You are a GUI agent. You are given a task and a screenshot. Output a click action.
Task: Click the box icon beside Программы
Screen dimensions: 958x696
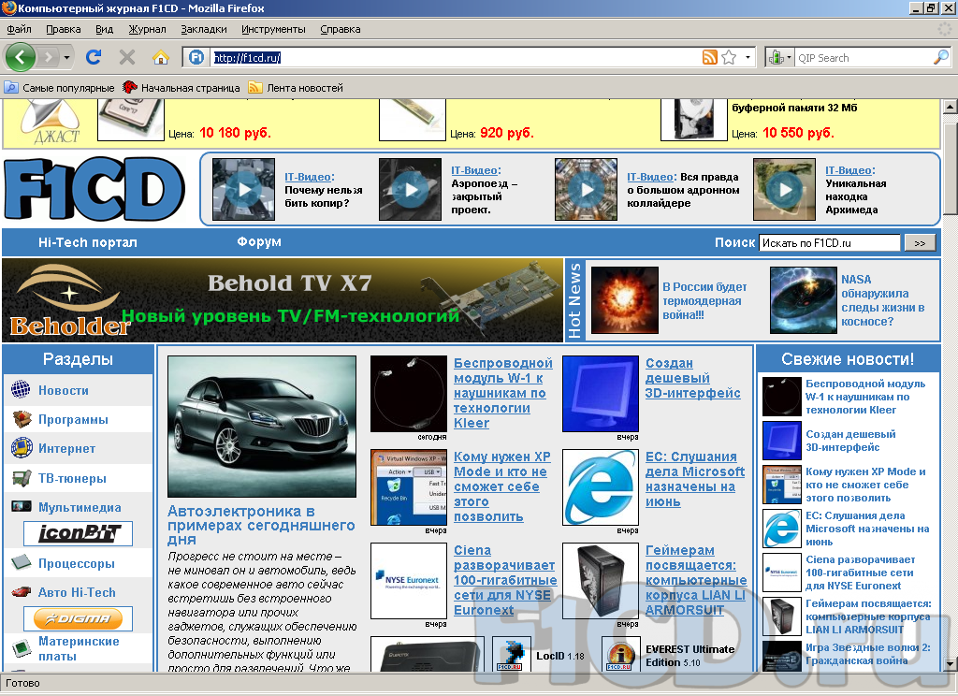(22, 419)
